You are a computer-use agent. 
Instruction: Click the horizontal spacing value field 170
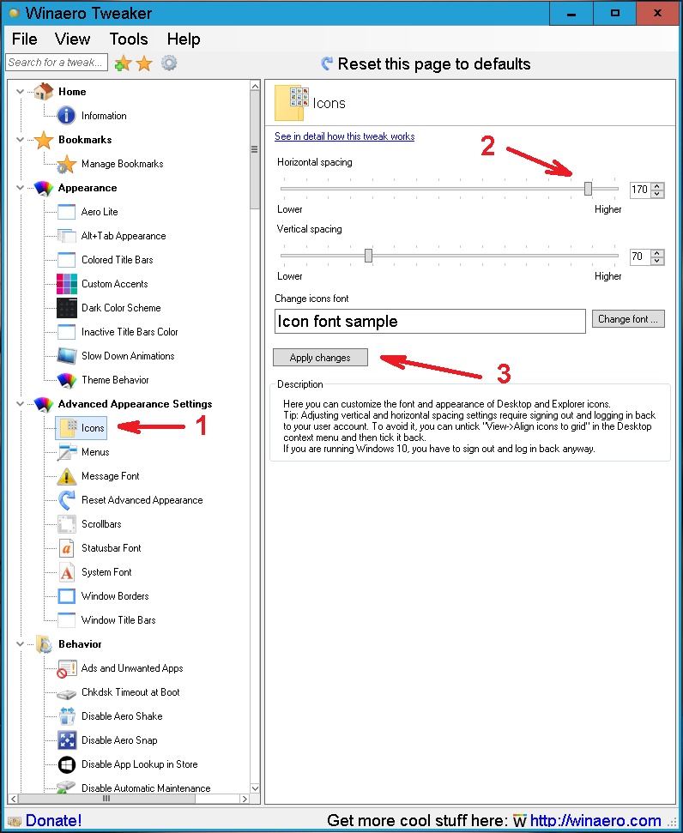click(640, 189)
